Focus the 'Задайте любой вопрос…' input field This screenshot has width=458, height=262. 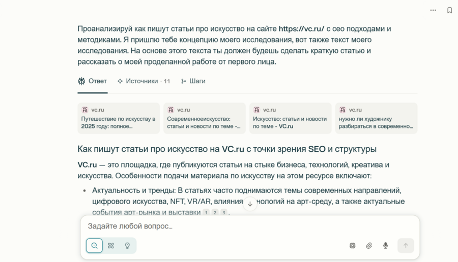[x=249, y=226]
